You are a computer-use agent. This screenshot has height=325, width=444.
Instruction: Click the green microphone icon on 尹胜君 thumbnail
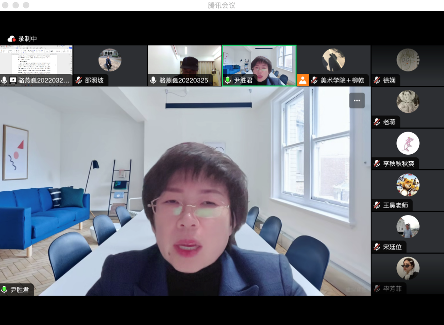[228, 80]
